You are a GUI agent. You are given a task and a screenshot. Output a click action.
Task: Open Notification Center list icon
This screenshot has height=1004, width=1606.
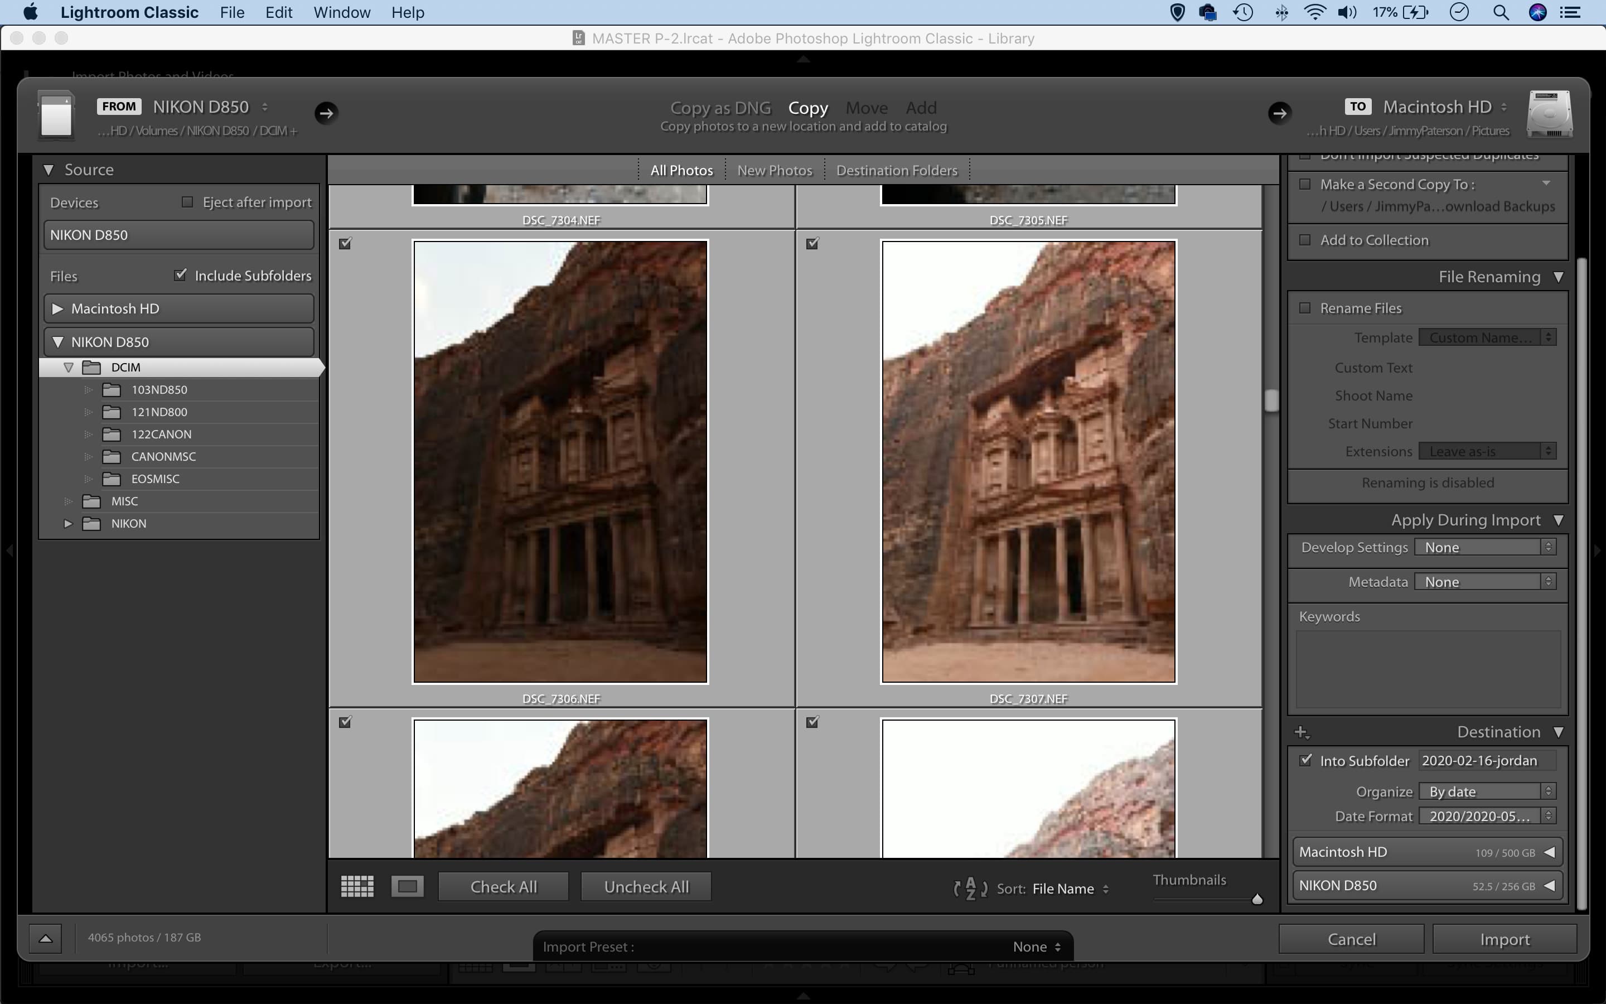(x=1570, y=12)
